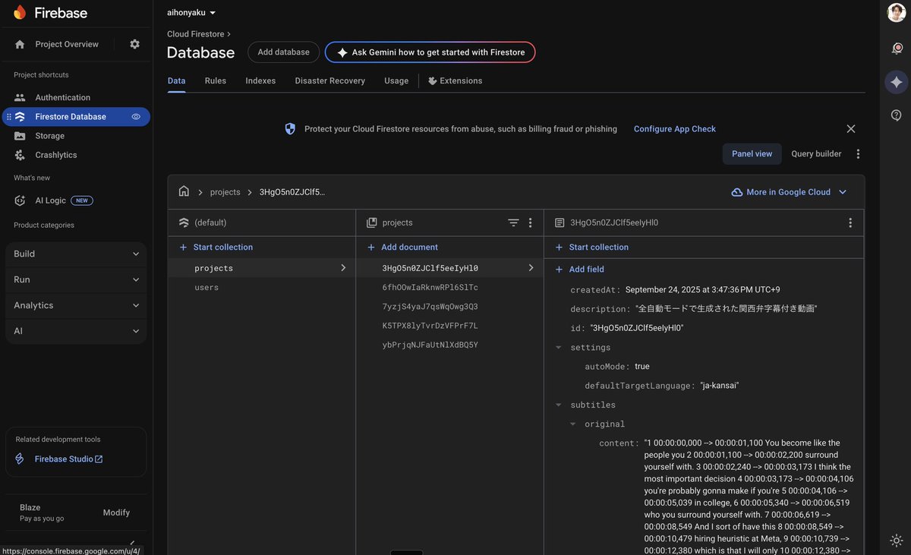The image size is (911, 555).
Task: Click the document icon in the header
Action: (560, 222)
